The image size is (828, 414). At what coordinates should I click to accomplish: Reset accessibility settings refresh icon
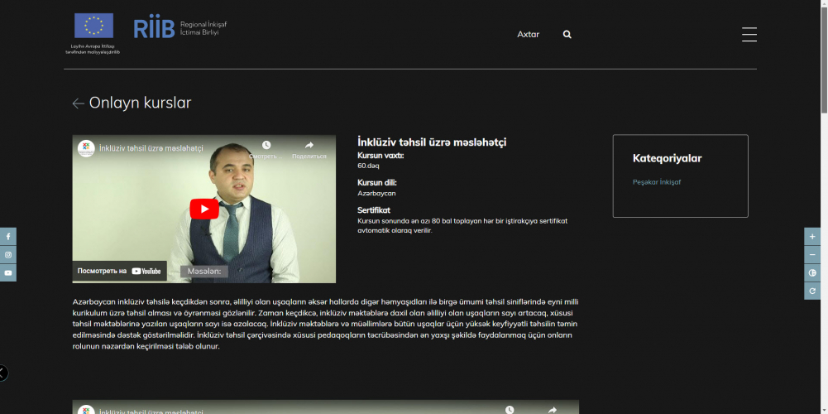tap(812, 291)
